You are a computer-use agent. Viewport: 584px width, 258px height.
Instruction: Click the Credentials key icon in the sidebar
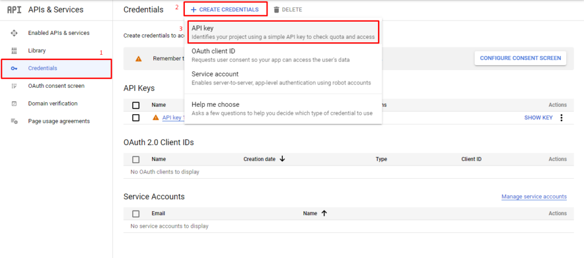coord(14,68)
